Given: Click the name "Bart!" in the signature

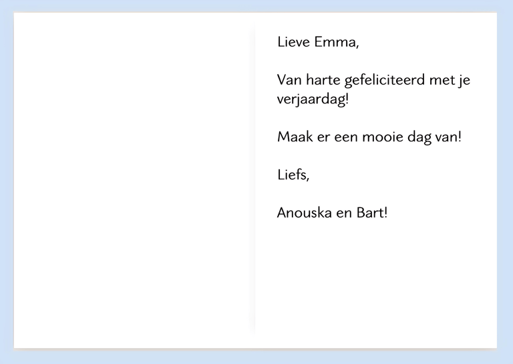Looking at the screenshot, I should [x=372, y=214].
